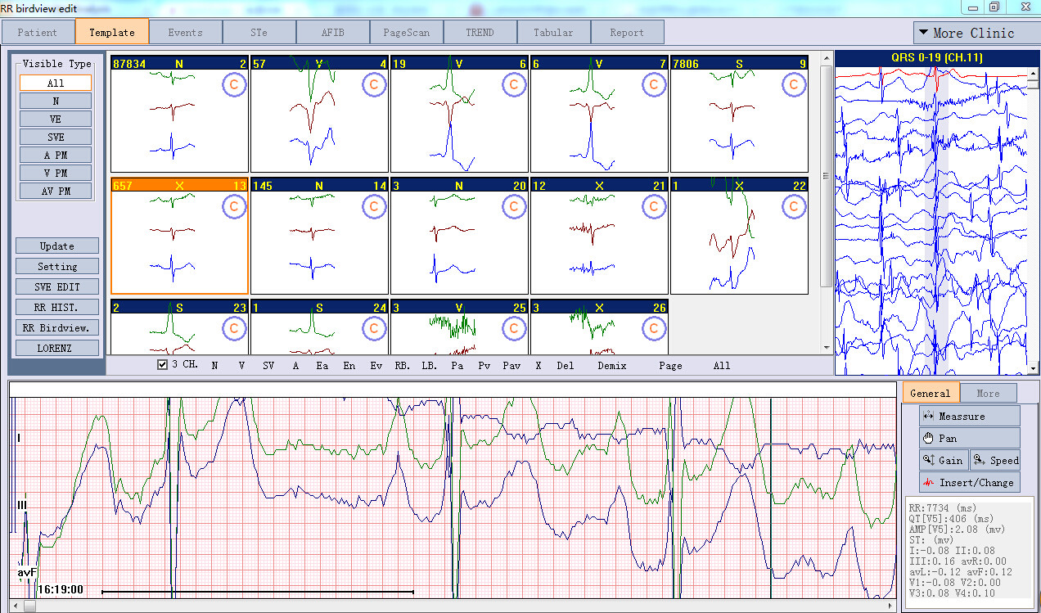The height and width of the screenshot is (613, 1041).
Task: Open the STe tab
Action: (x=259, y=33)
